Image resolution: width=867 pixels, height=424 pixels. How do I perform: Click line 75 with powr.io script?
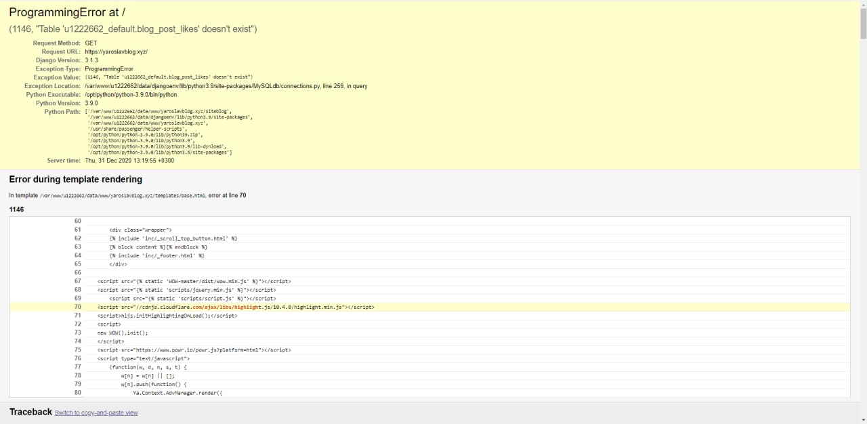[x=194, y=349]
